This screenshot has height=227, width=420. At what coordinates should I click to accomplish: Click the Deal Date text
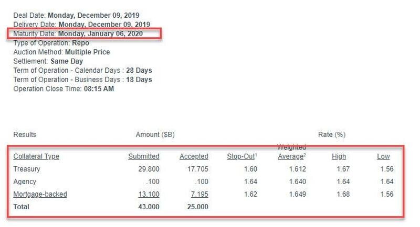tap(76, 15)
